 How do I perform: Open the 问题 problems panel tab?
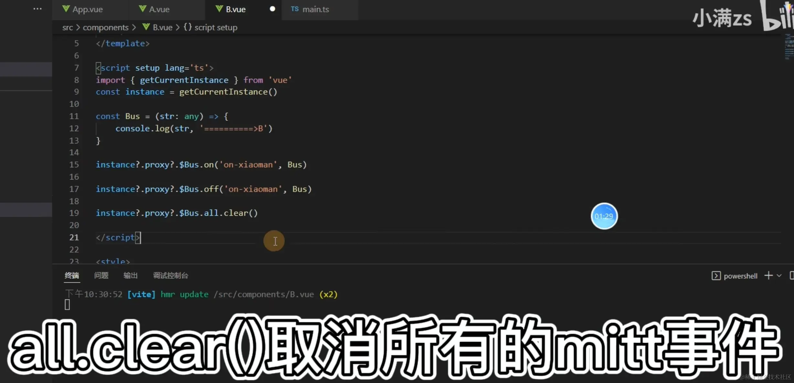point(101,275)
